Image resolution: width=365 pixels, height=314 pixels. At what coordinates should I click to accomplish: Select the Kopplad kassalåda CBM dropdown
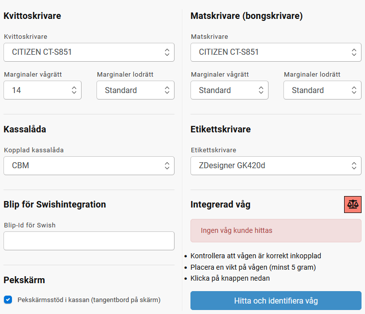coord(89,166)
